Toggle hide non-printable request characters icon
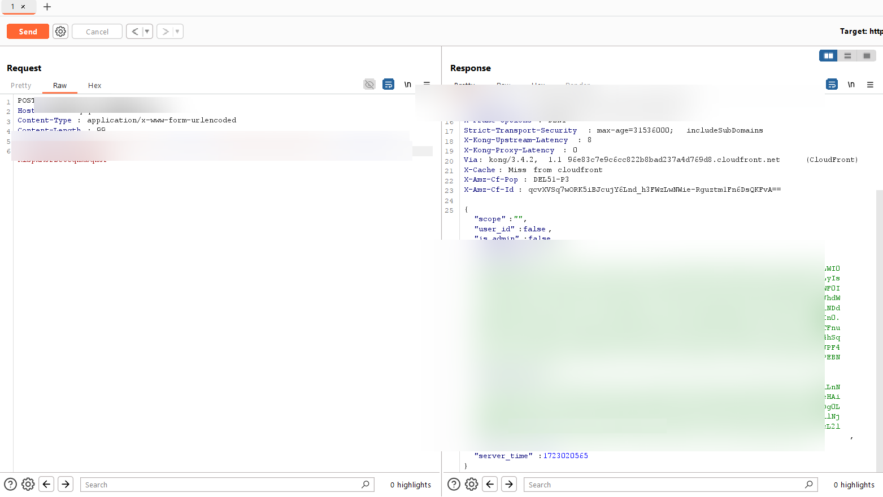 tap(369, 85)
